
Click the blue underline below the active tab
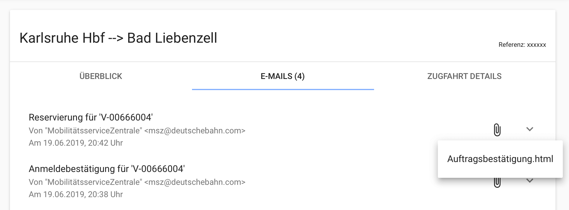[x=283, y=89]
